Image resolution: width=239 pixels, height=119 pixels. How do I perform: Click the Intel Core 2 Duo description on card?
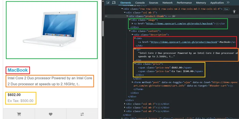coord(50,81)
